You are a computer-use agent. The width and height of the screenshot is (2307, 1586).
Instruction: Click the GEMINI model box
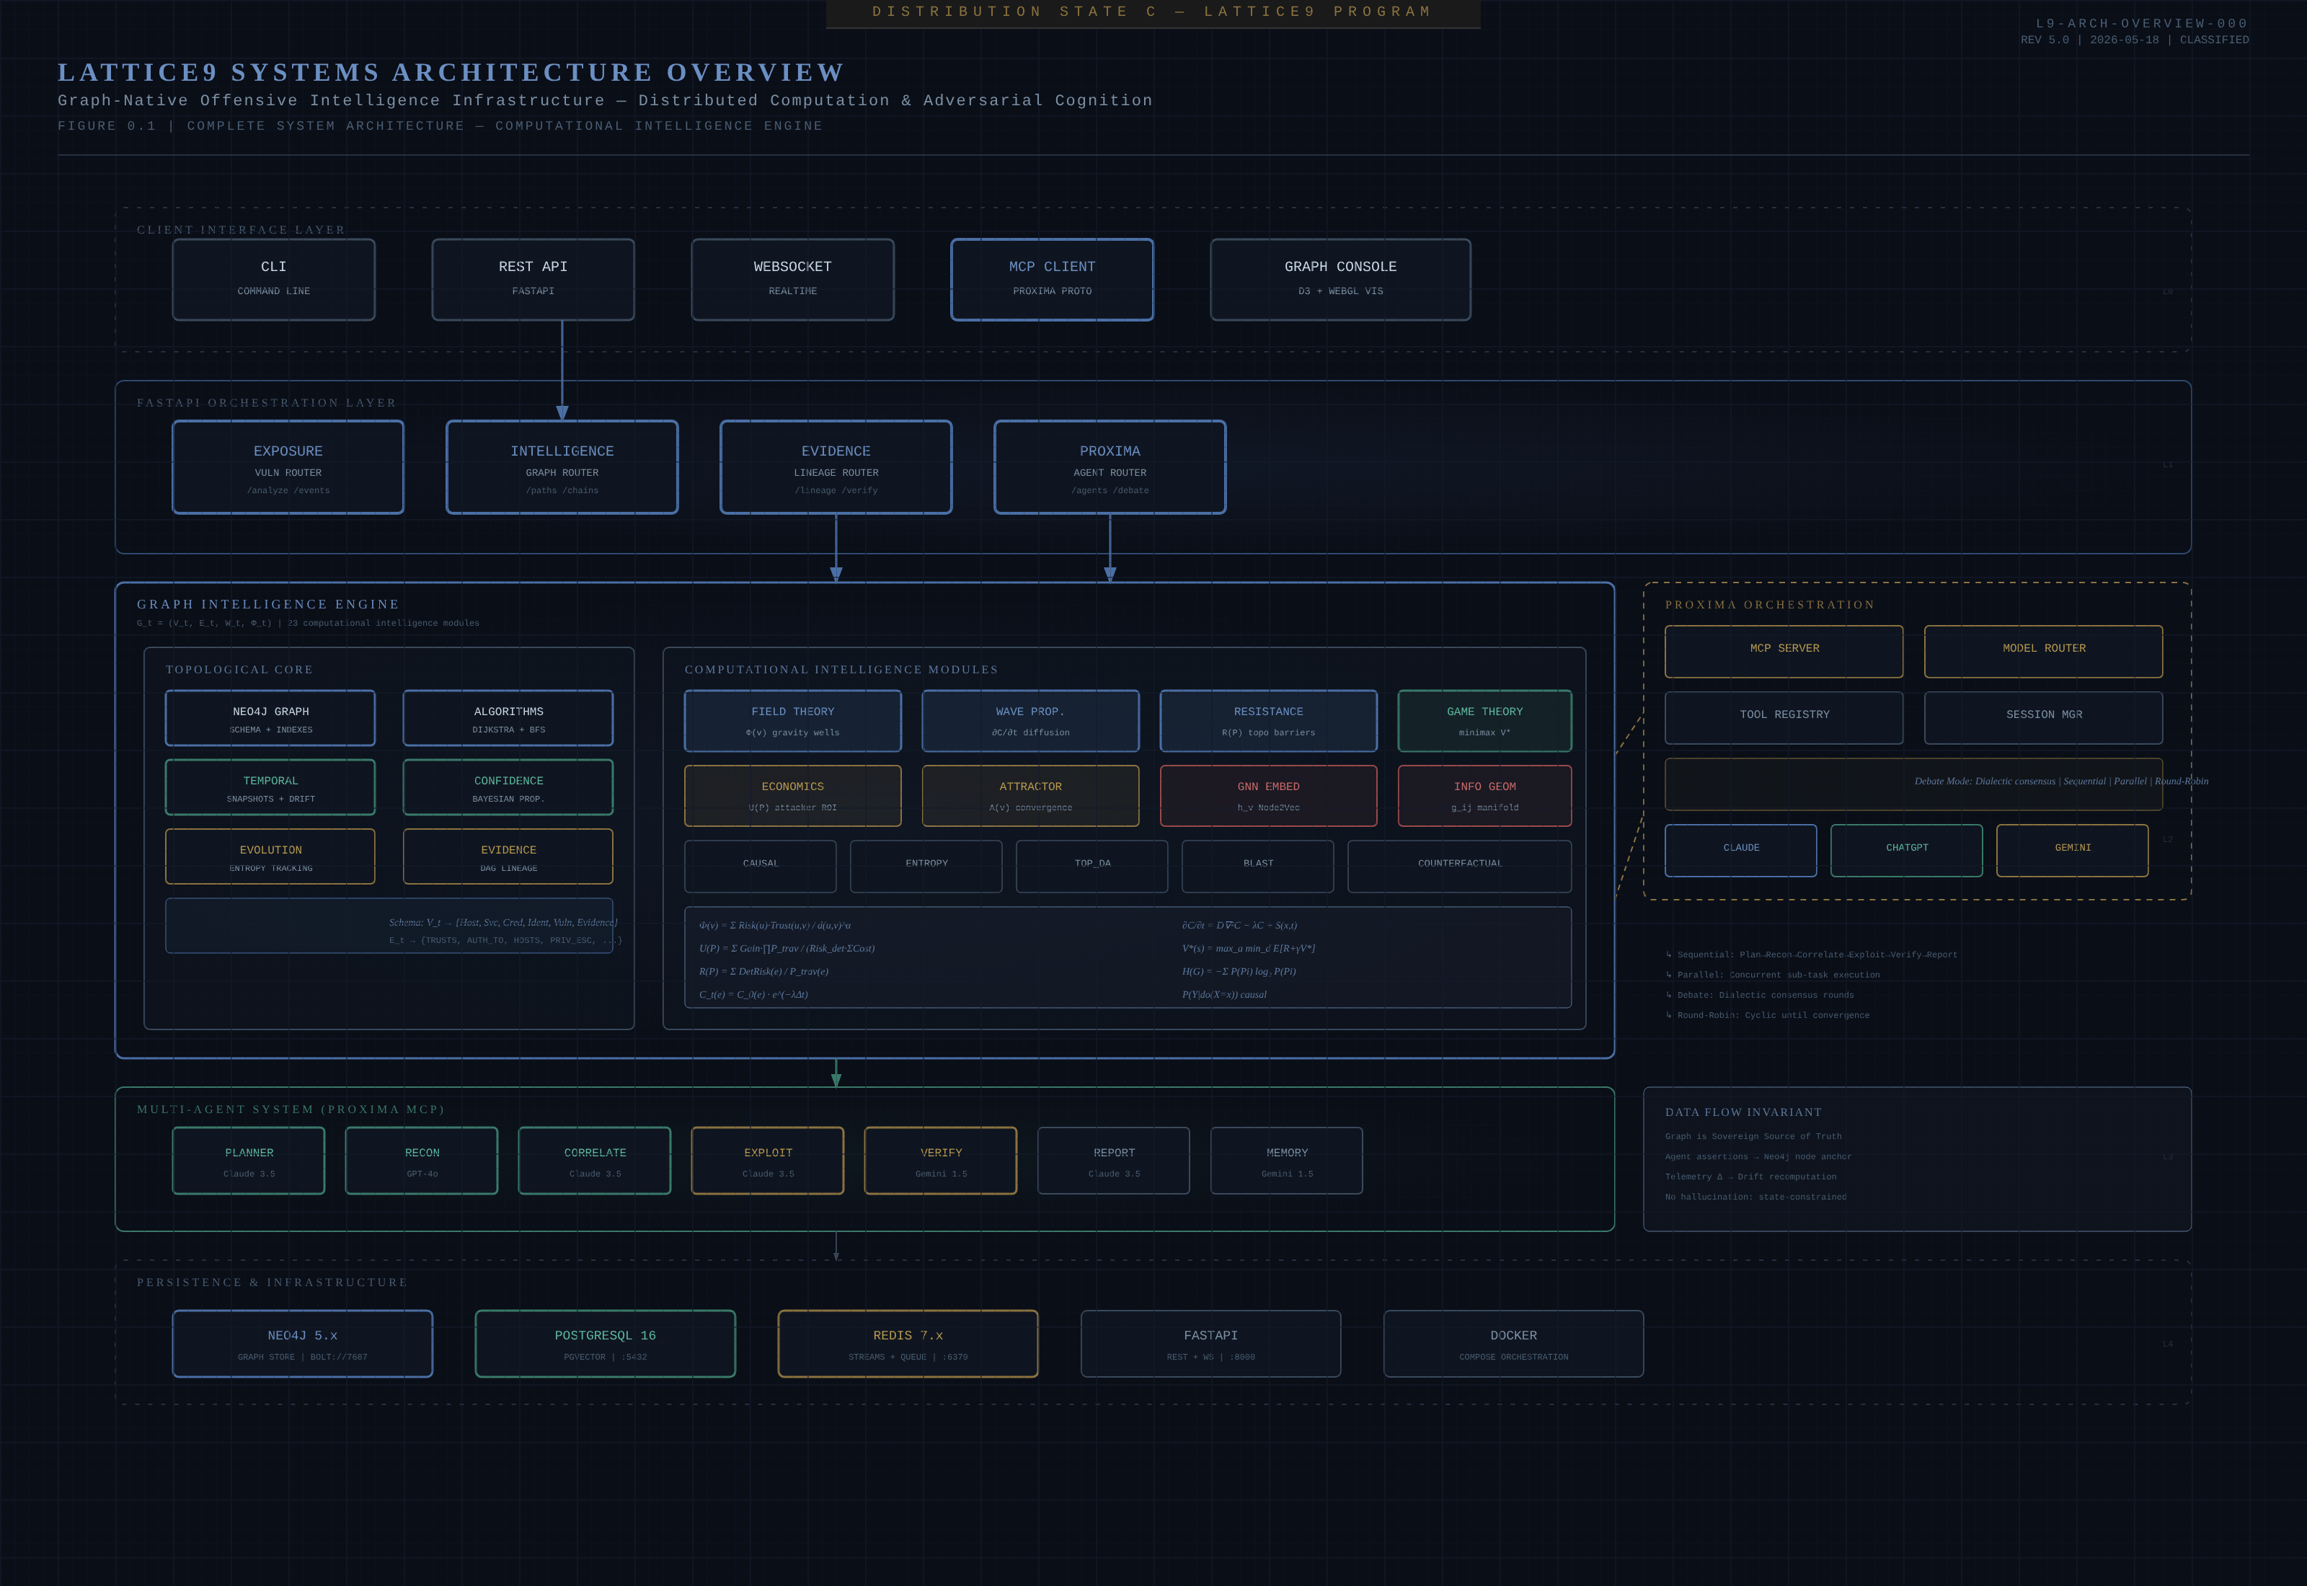2073,851
